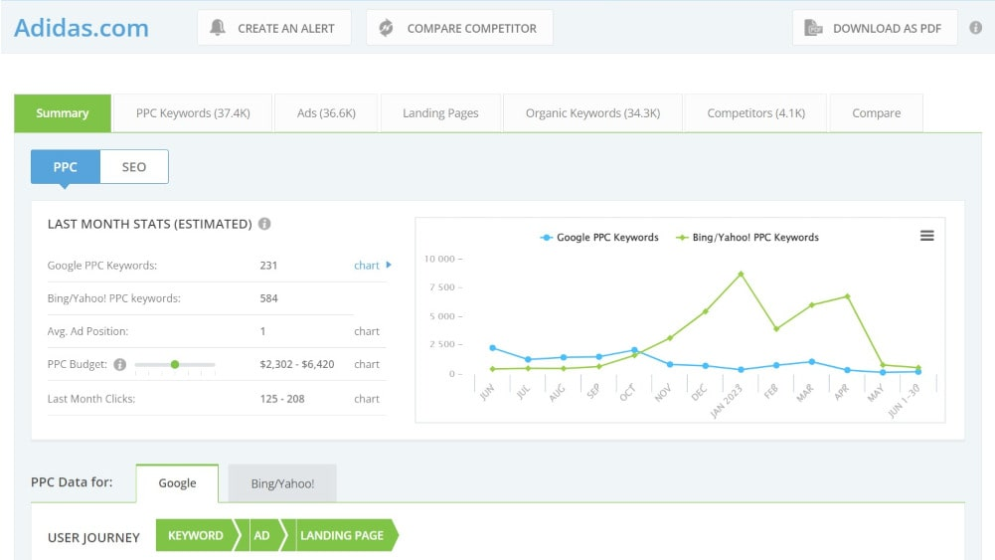This screenshot has width=995, height=560.
Task: Click the 10 000 y-axis label
Action: [x=439, y=259]
